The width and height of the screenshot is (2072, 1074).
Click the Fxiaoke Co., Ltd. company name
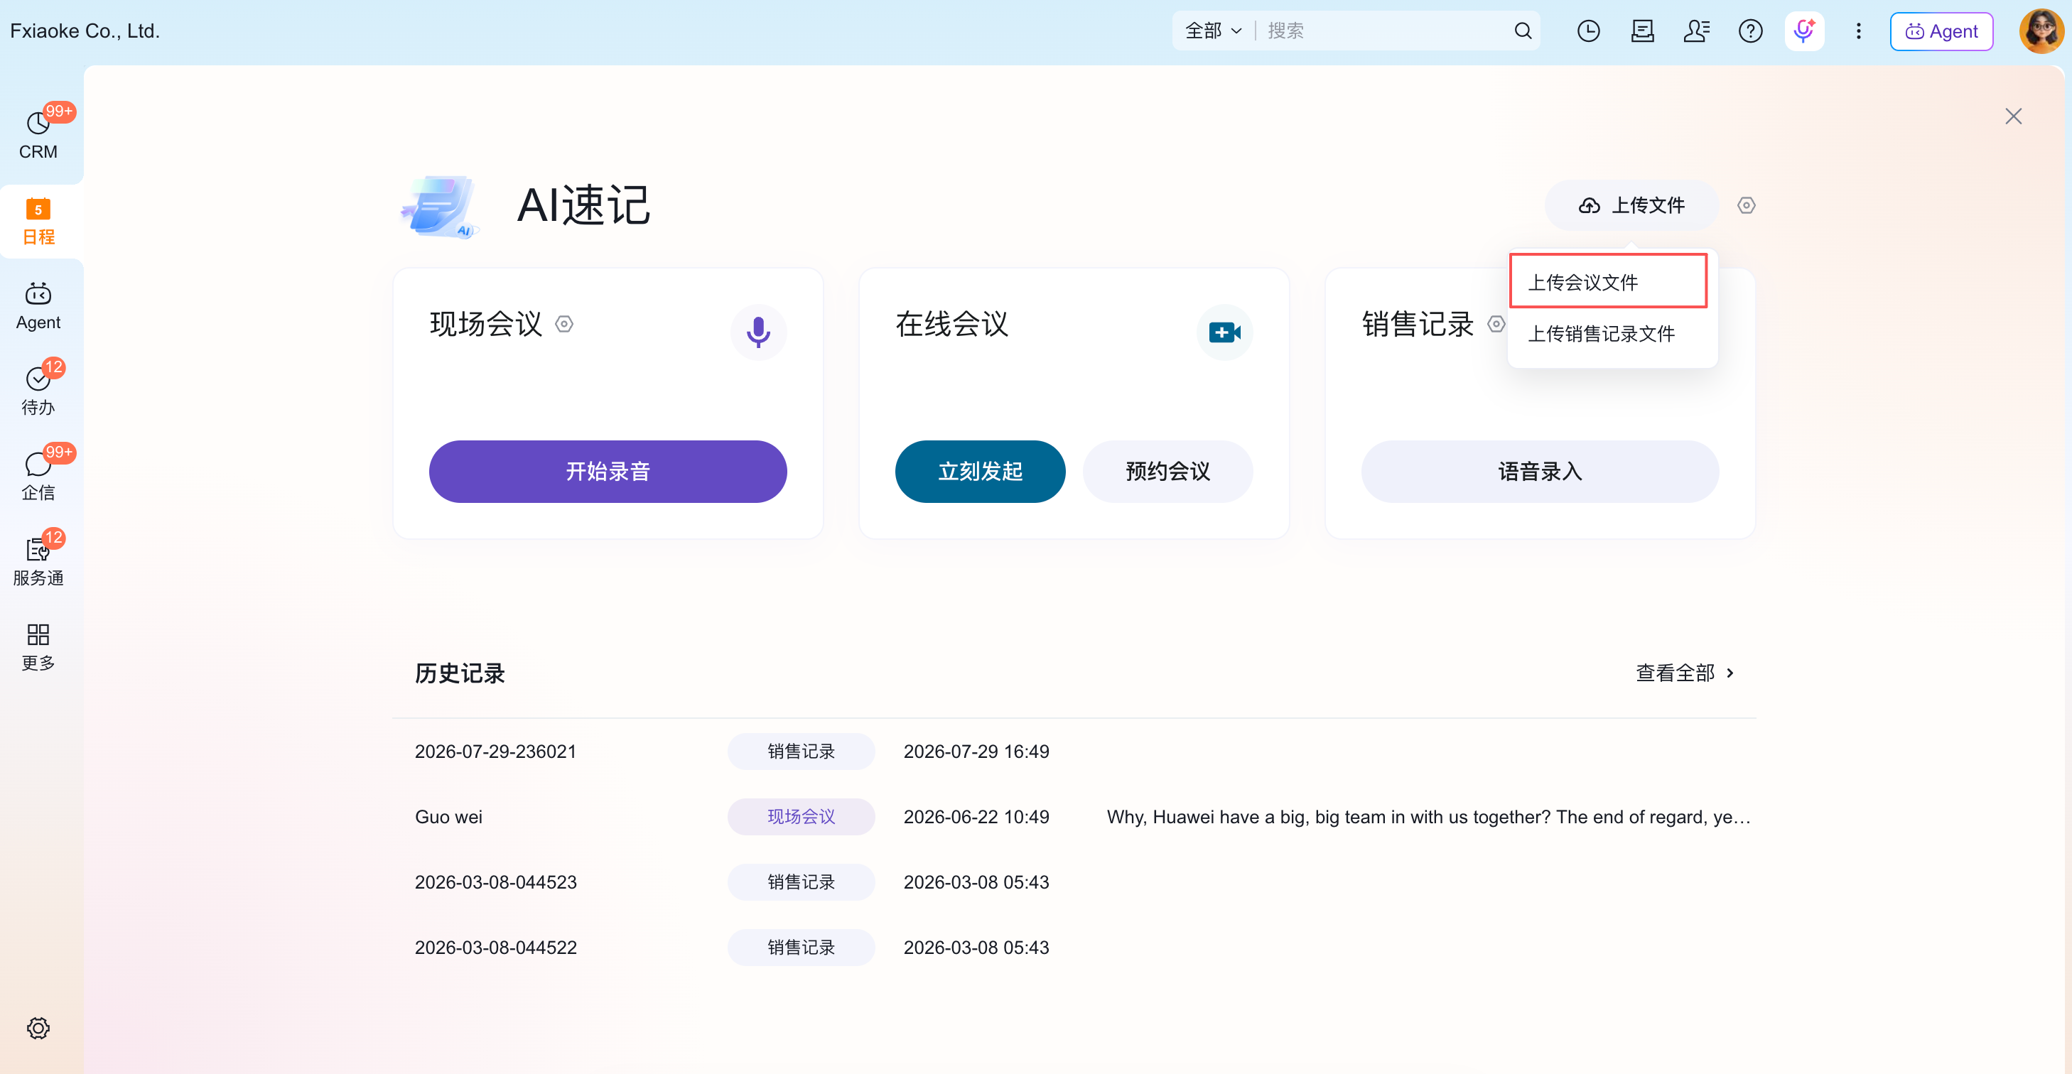click(x=85, y=31)
